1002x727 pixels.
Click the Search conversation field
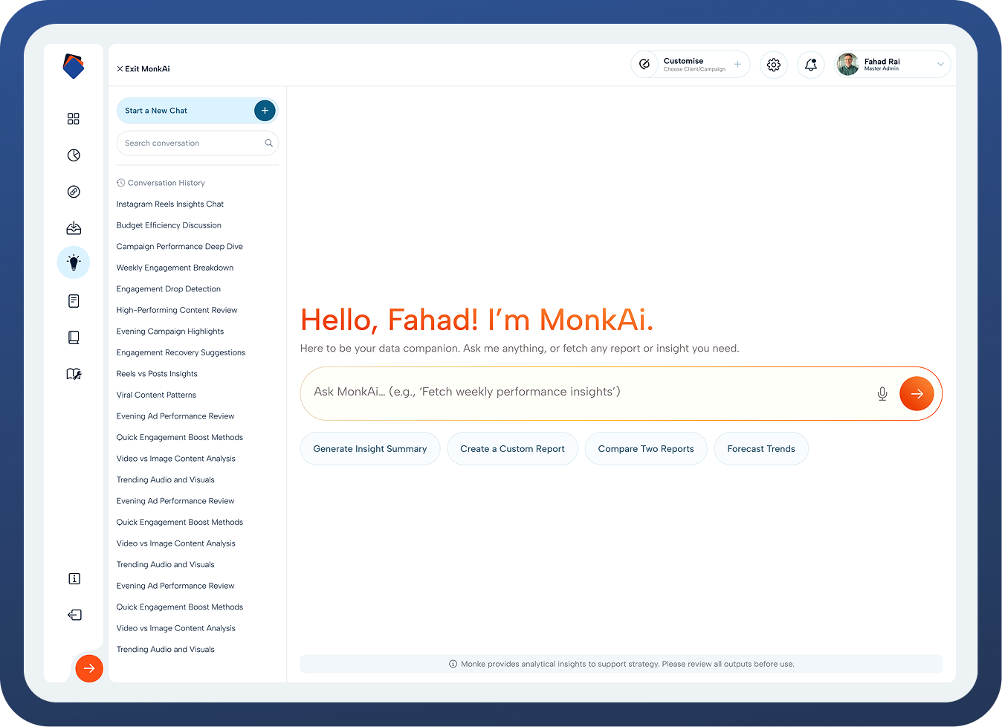tap(197, 143)
